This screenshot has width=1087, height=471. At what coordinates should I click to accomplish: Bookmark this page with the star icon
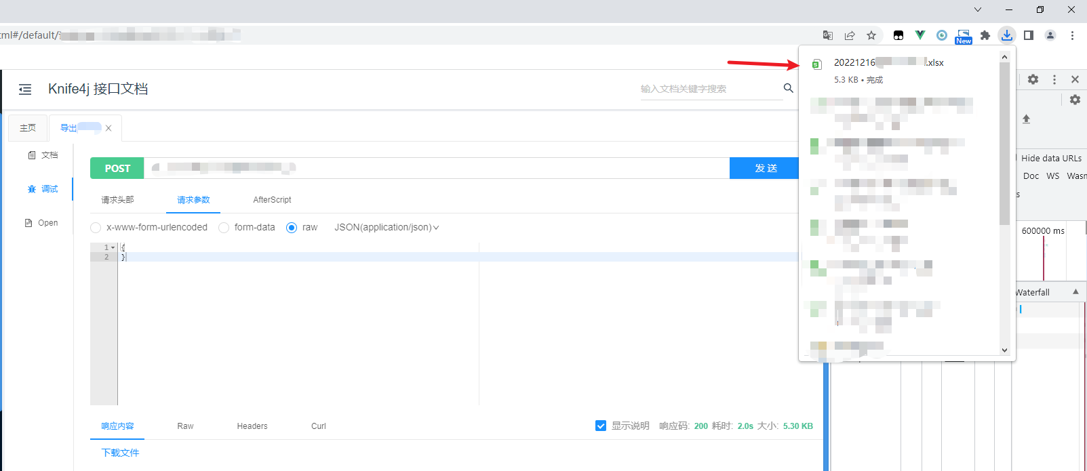pyautogui.click(x=871, y=35)
